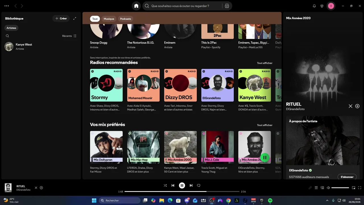The image size is (364, 205).
Task: Select the Tout filter tab
Action: click(95, 19)
